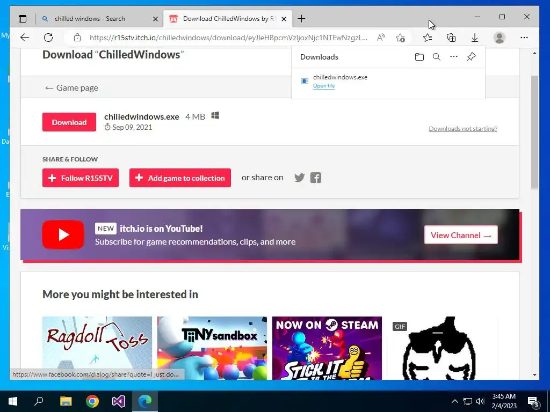Share on Twitter via bird icon
Viewport: 550px width, 412px height.
[x=299, y=178]
